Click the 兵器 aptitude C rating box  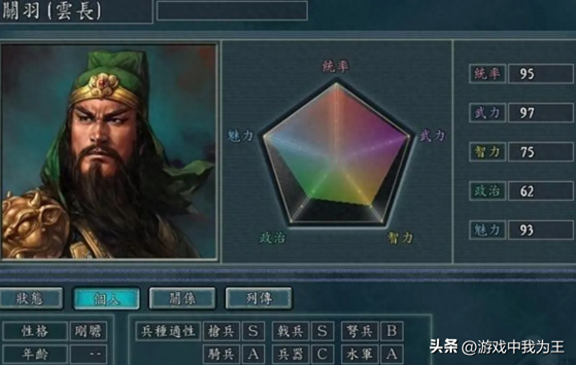[x=322, y=354]
